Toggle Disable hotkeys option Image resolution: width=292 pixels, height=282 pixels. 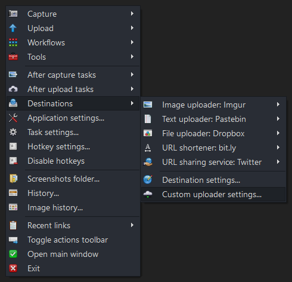click(73, 161)
